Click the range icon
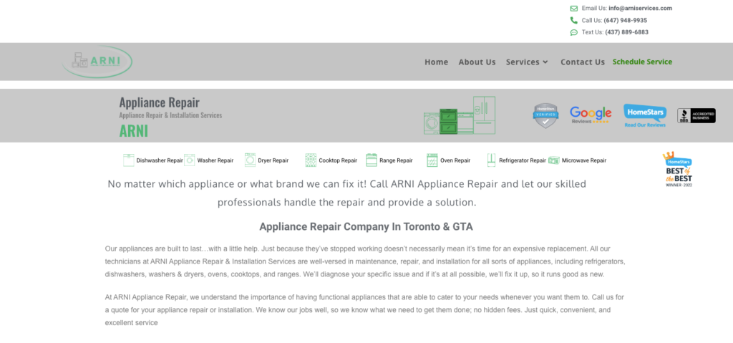The width and height of the screenshot is (733, 343). 372,160
